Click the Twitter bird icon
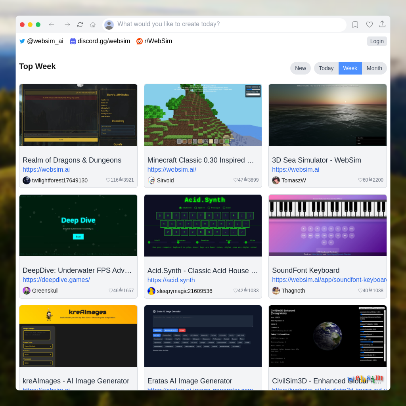The width and height of the screenshot is (406, 406). 22,41
